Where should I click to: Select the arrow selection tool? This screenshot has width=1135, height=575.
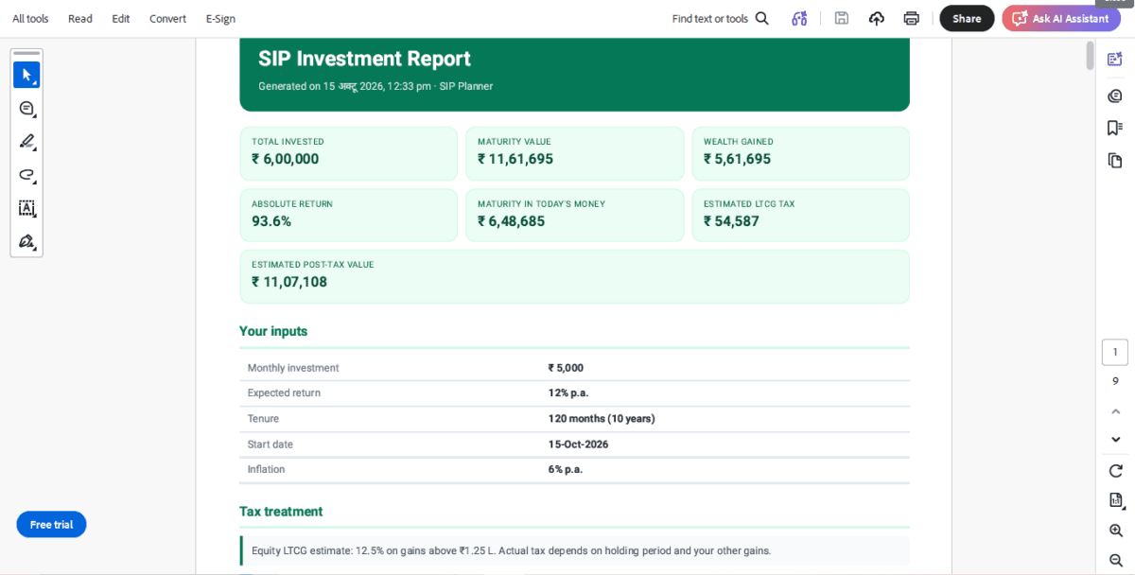(26, 75)
